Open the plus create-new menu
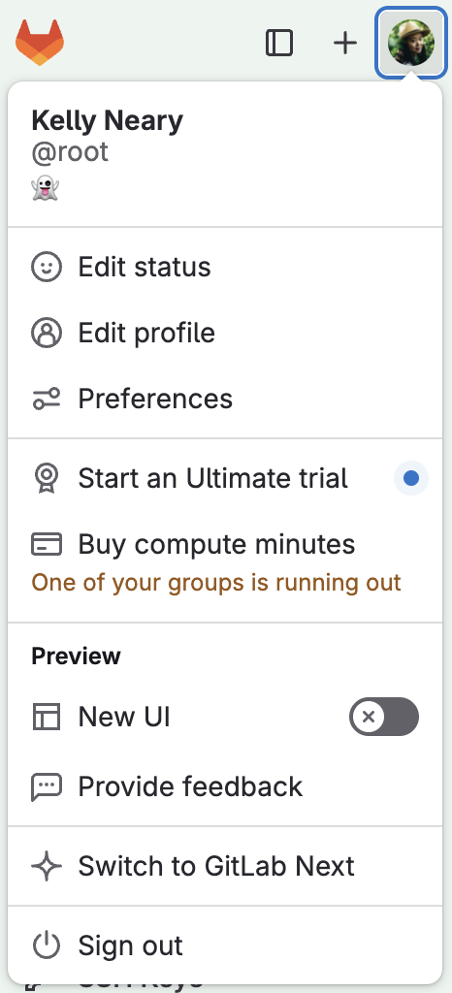This screenshot has height=993, width=452. point(345,43)
